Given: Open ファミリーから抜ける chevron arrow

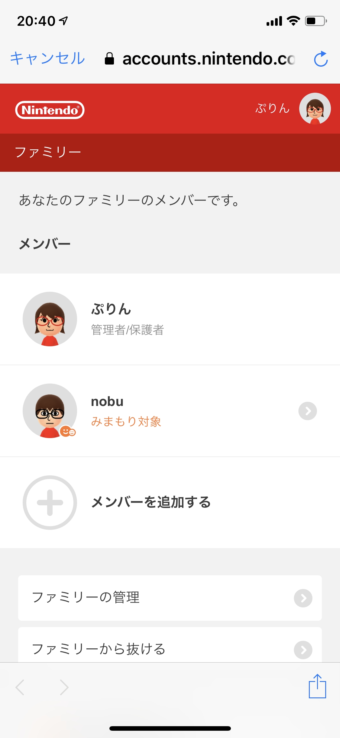Looking at the screenshot, I should click(303, 650).
